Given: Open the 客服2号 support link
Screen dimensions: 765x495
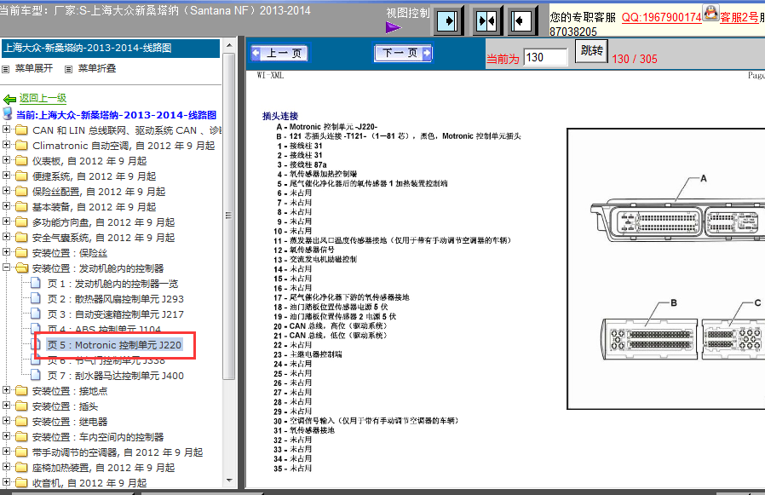Looking at the screenshot, I should (x=739, y=18).
